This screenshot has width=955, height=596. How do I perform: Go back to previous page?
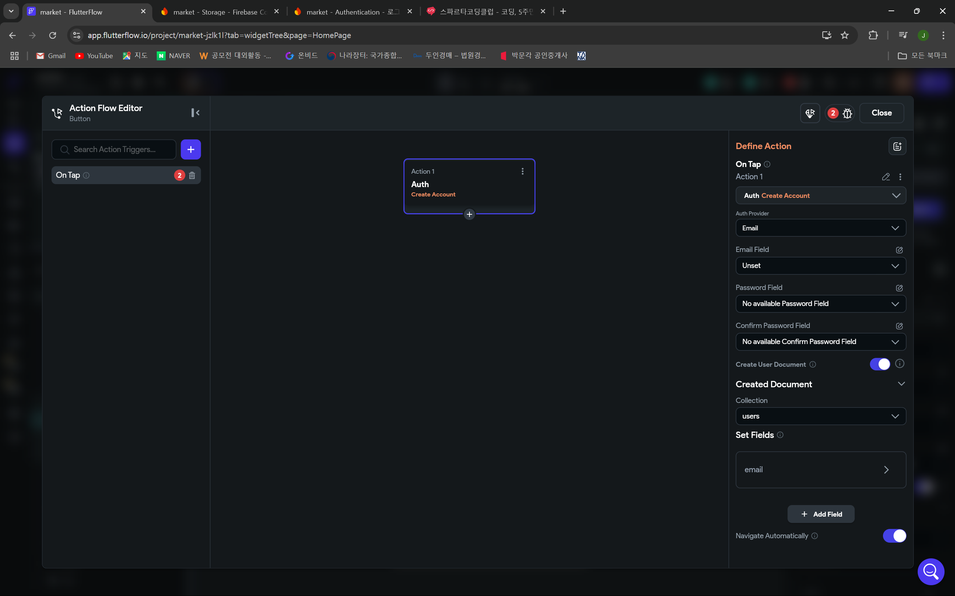pos(12,35)
